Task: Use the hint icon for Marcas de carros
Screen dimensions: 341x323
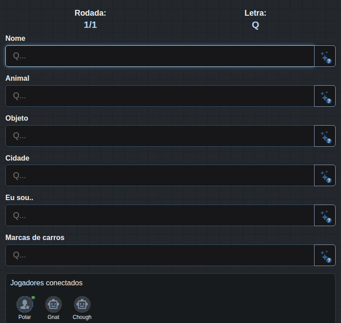Action: click(325, 255)
